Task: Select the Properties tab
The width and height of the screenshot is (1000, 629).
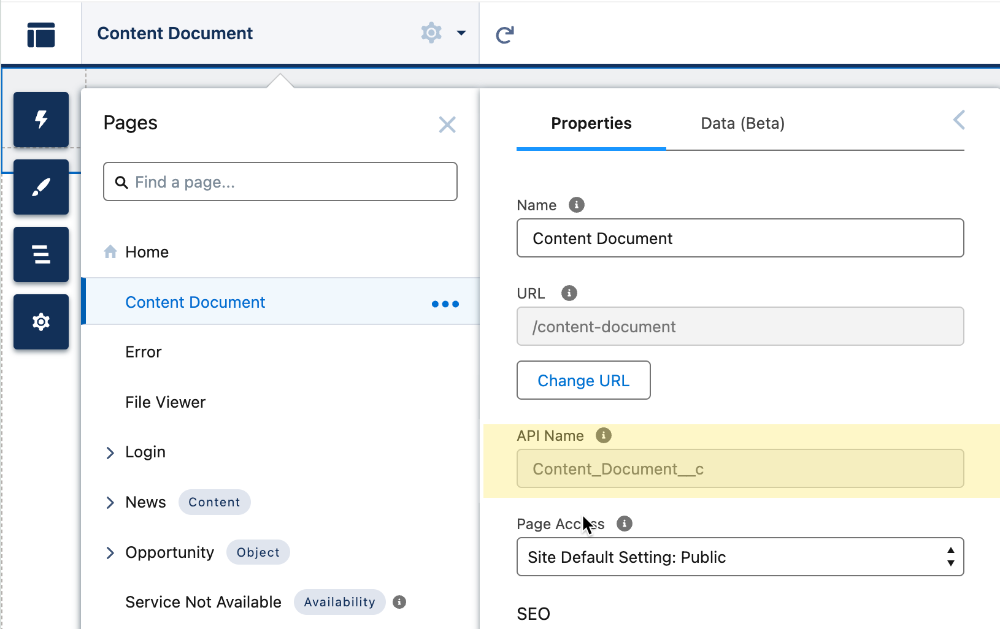Action: (x=591, y=124)
